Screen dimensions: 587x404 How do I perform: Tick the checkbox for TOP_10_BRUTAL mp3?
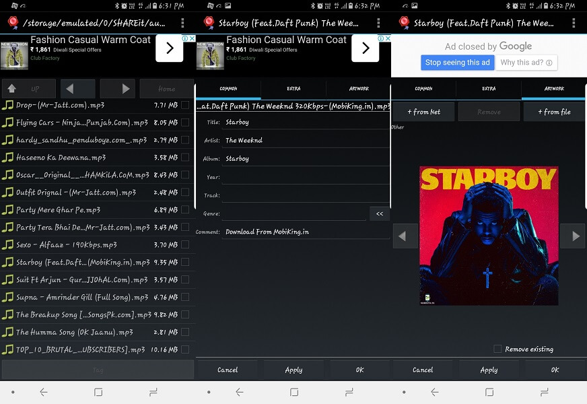pos(185,349)
